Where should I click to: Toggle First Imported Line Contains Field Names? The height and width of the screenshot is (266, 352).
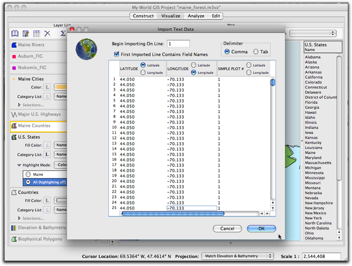(116, 54)
